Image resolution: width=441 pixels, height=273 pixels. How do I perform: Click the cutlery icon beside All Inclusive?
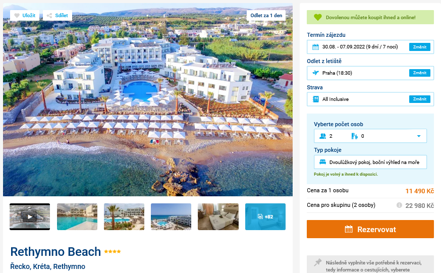pyautogui.click(x=315, y=99)
